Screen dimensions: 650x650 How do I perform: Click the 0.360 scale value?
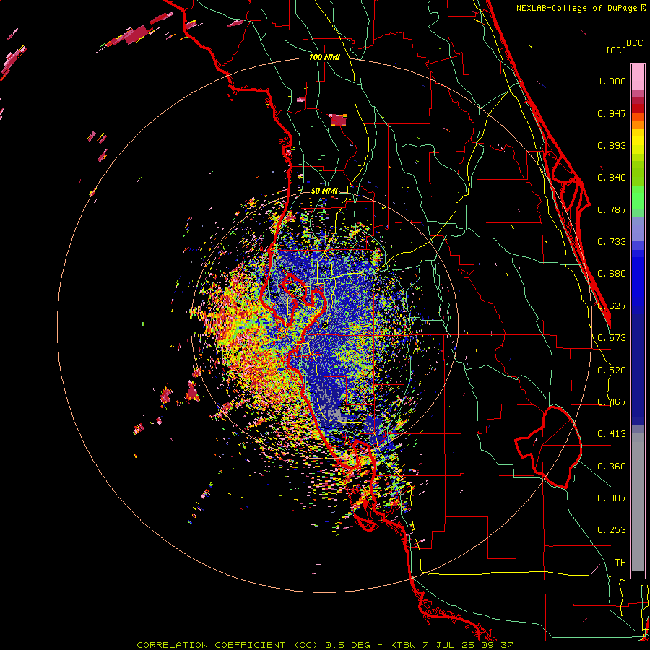[612, 467]
